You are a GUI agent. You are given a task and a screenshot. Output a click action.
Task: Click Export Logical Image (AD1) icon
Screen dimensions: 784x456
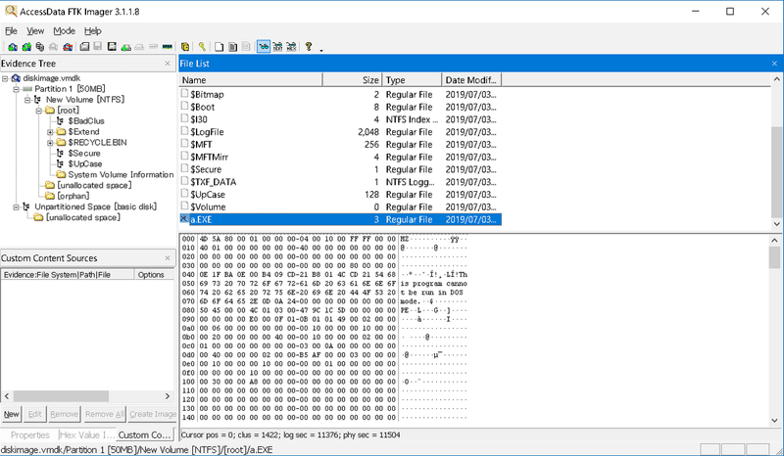[x=112, y=46]
